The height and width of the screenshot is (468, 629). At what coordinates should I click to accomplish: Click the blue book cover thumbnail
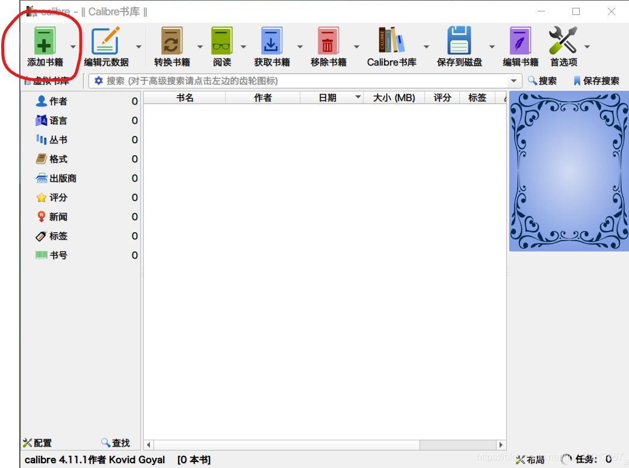(x=569, y=171)
